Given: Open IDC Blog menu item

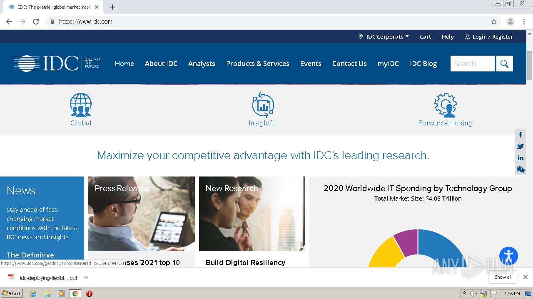Looking at the screenshot, I should (423, 64).
